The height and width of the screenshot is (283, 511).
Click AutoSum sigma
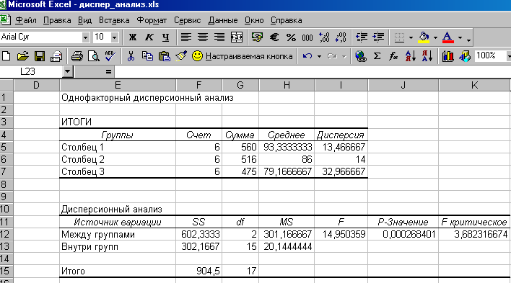[x=377, y=56]
